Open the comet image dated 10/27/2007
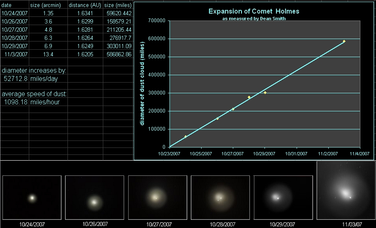 [158, 197]
